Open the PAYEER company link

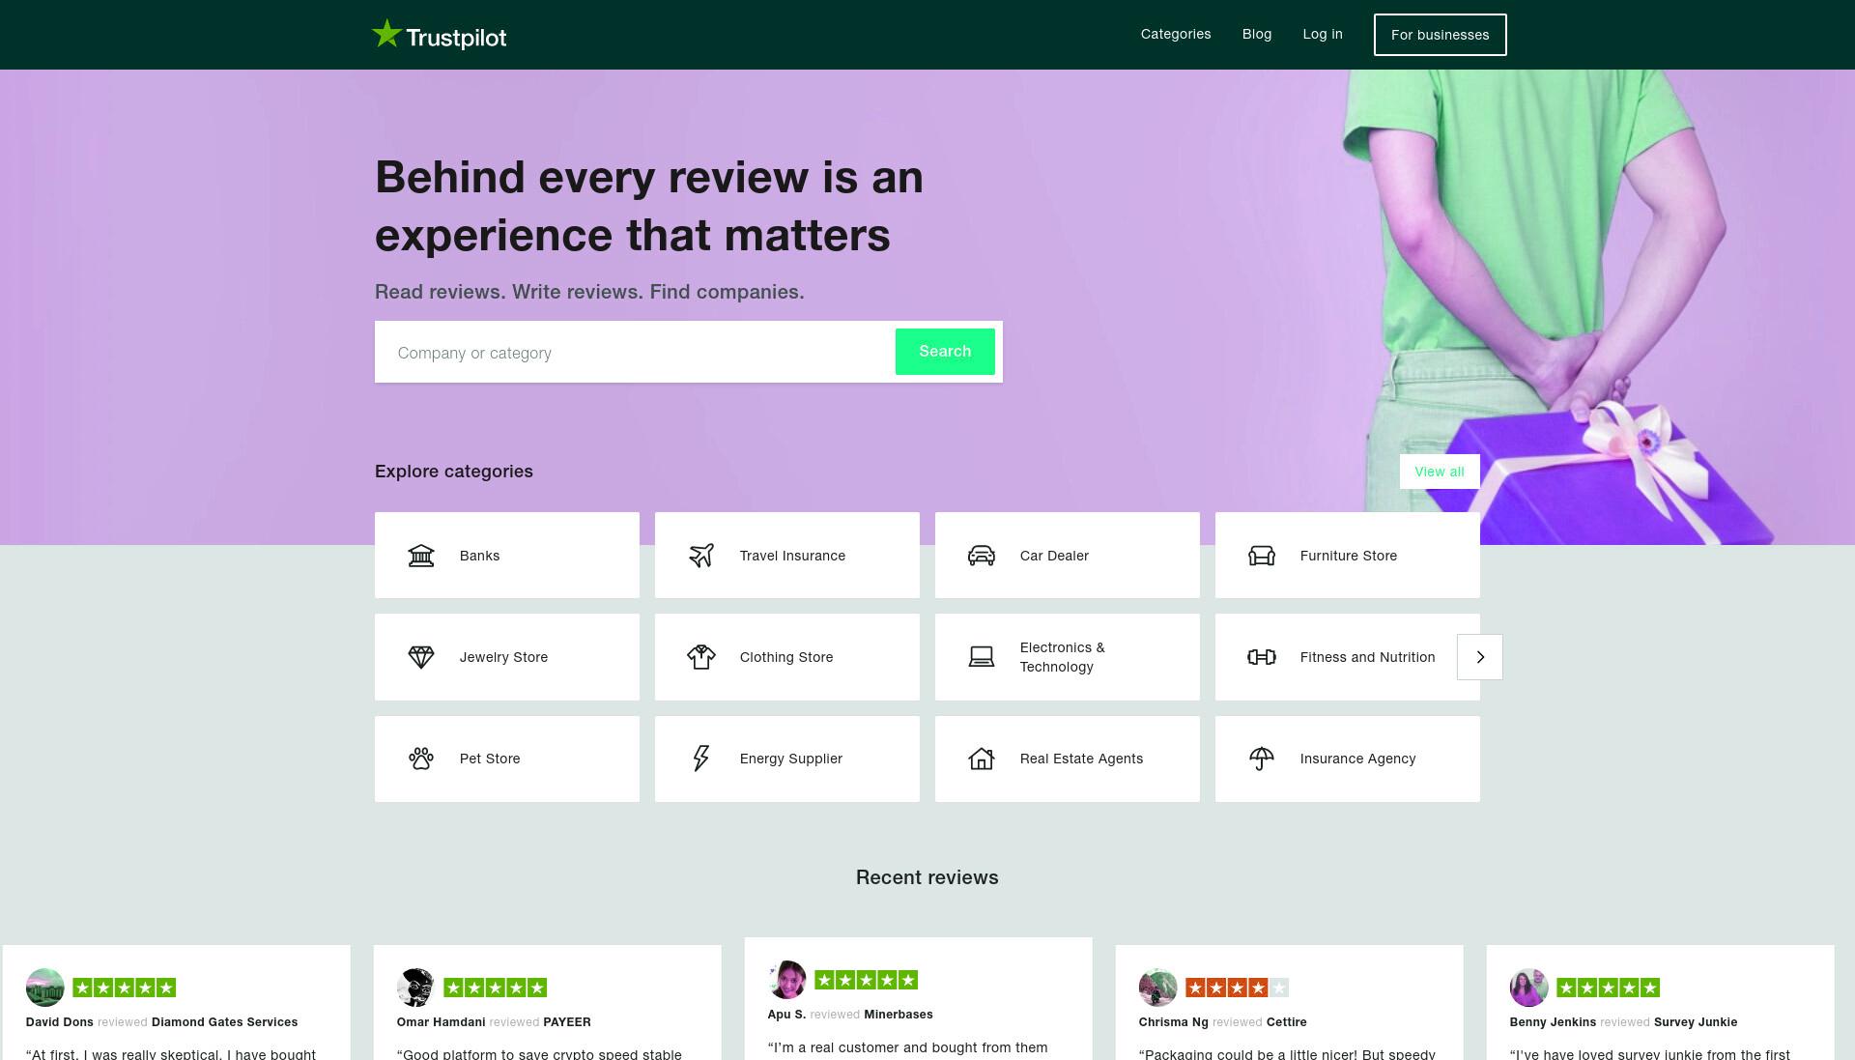pos(566,1022)
